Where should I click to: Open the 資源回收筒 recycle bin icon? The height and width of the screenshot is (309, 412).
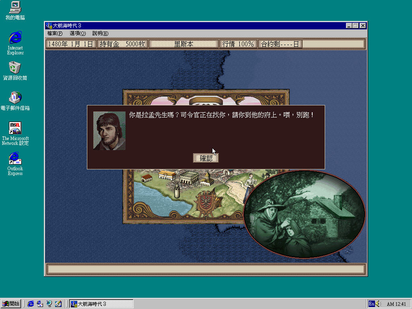tap(15, 71)
